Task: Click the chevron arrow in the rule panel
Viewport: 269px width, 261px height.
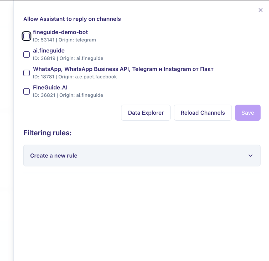Action: point(250,156)
